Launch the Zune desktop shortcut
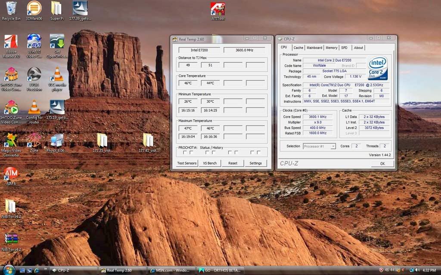 (34, 143)
